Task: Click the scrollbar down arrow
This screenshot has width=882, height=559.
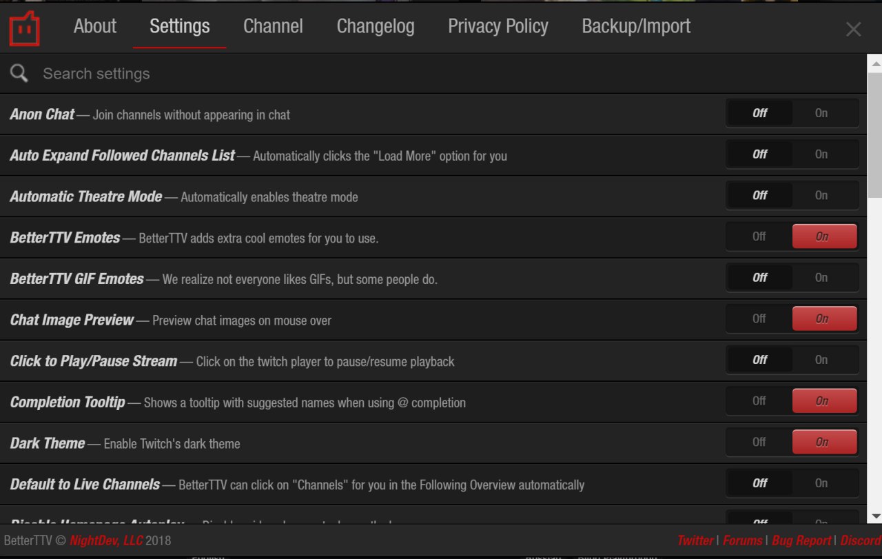Action: (x=875, y=516)
